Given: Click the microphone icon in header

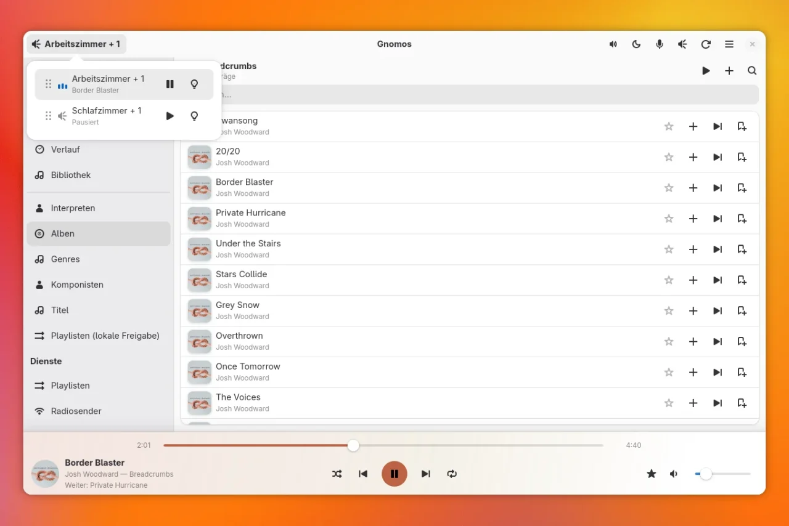Looking at the screenshot, I should (660, 44).
